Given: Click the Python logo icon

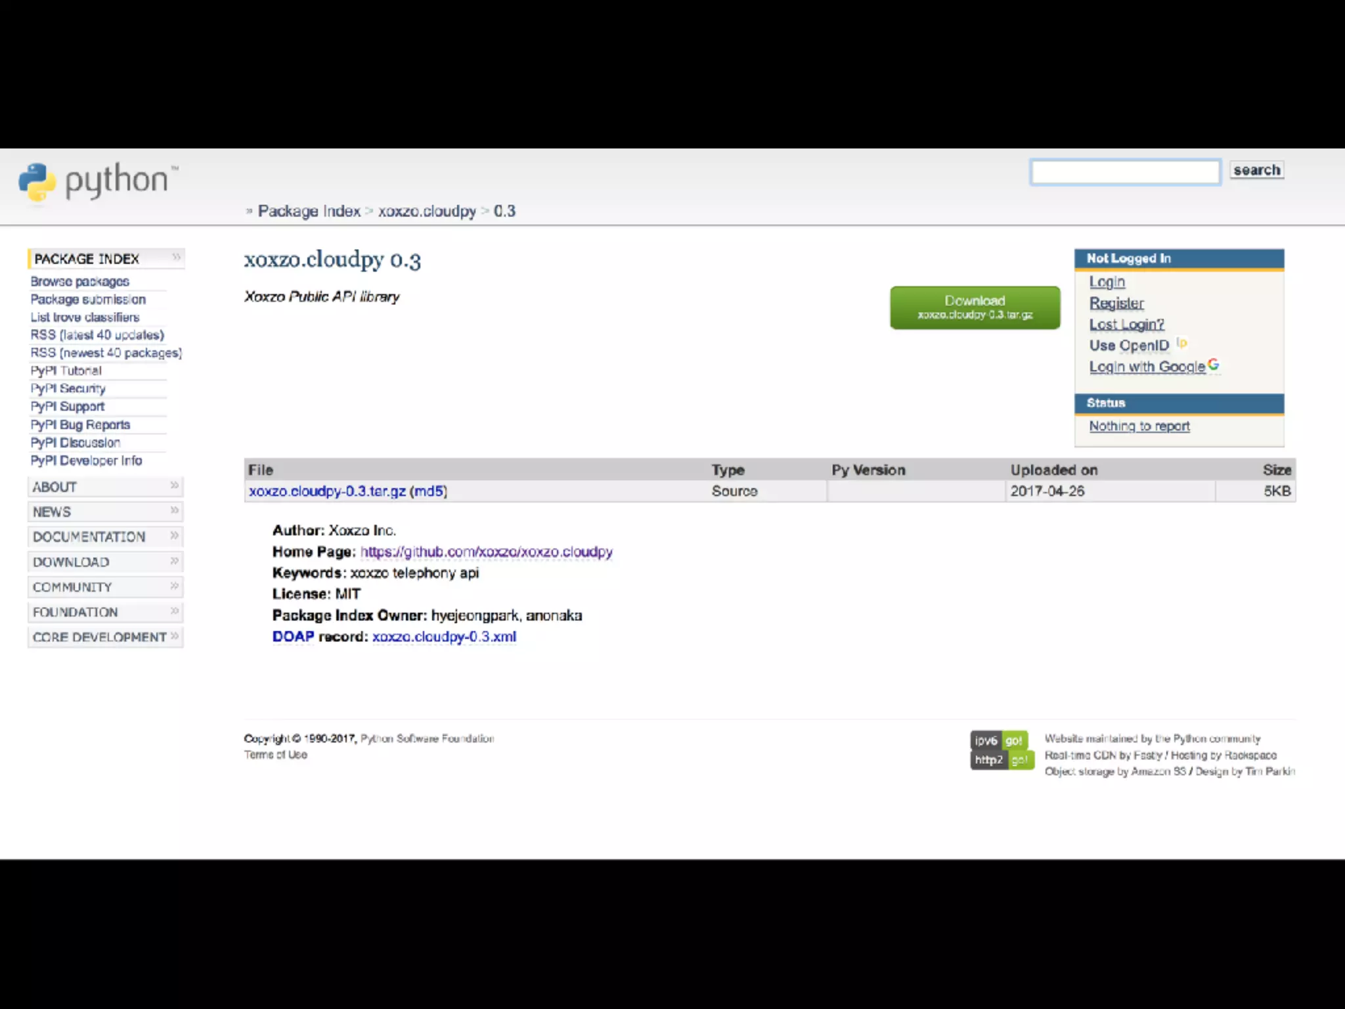Looking at the screenshot, I should pyautogui.click(x=37, y=181).
